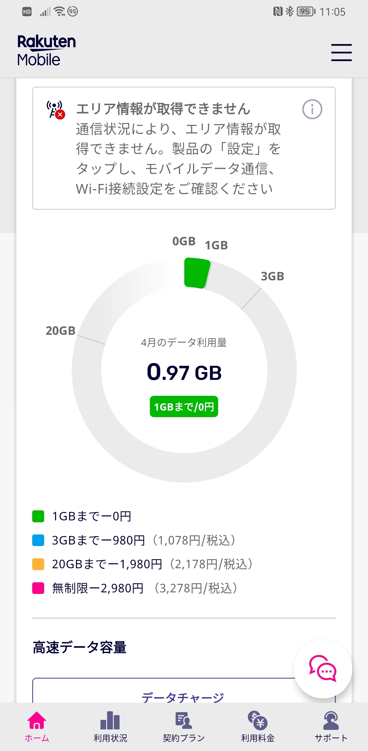
Task: Tap the green 1GBまで legend swatch
Action: pyautogui.click(x=38, y=516)
